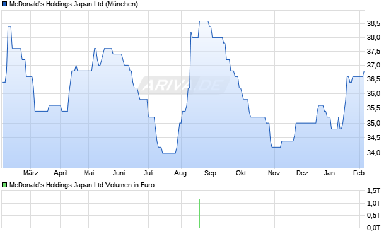Click the 0,0T volume axis value

click(x=373, y=228)
